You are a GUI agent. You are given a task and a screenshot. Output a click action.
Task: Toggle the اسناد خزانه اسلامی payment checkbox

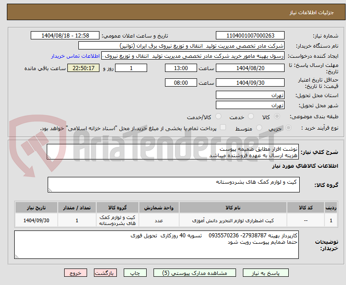(x=223, y=127)
